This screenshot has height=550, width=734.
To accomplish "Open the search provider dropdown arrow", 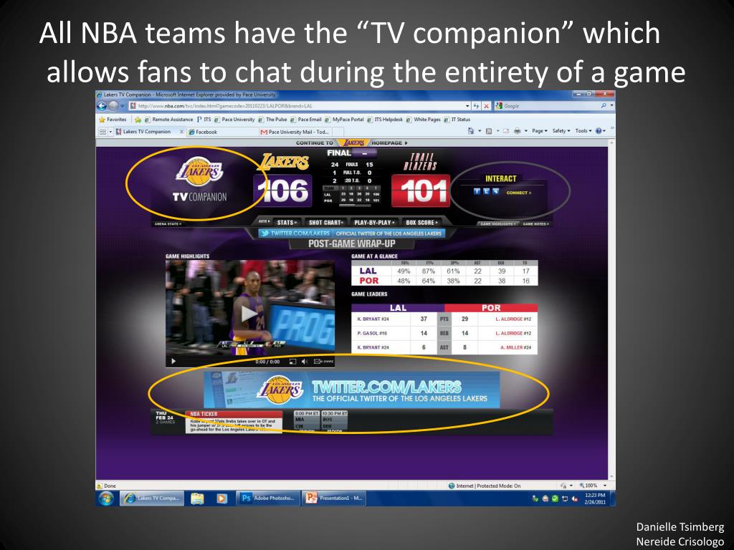I will (x=611, y=106).
